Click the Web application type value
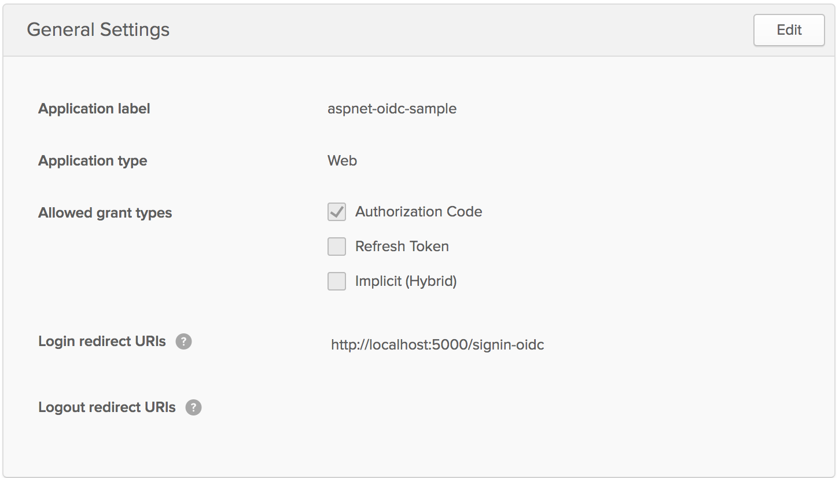 [x=342, y=161]
